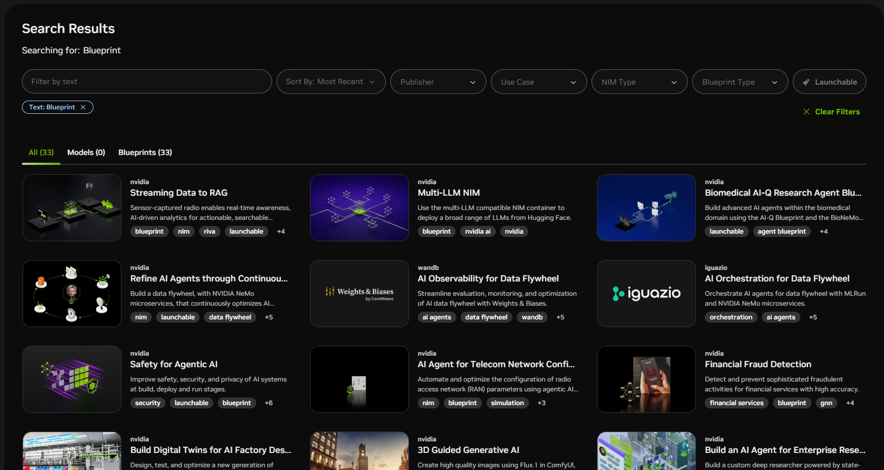884x470 pixels.
Task: Click the AI Agent for Telecom thumbnail
Action: [x=360, y=379]
